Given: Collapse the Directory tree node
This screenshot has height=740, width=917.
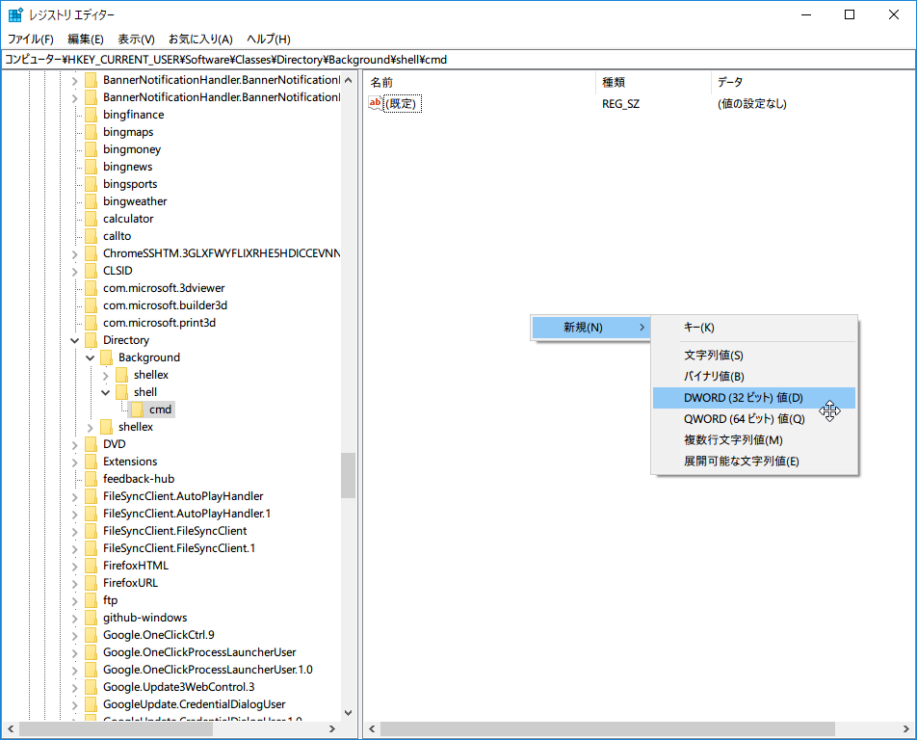Looking at the screenshot, I should (75, 340).
